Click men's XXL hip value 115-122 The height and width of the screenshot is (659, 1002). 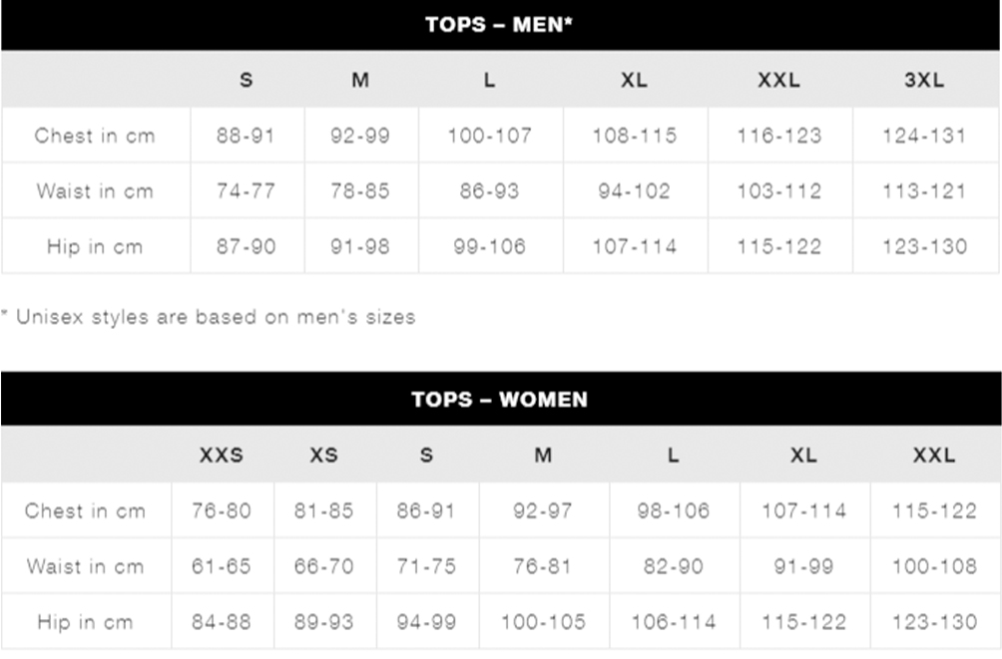pyautogui.click(x=779, y=246)
